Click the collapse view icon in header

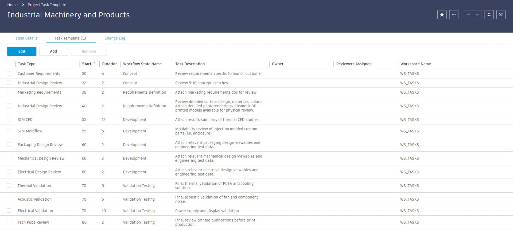pos(489,15)
